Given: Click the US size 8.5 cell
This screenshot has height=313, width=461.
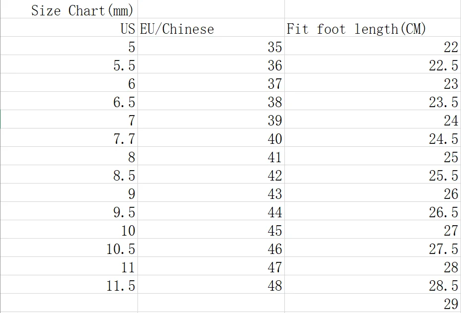Looking at the screenshot, I should point(69,174).
